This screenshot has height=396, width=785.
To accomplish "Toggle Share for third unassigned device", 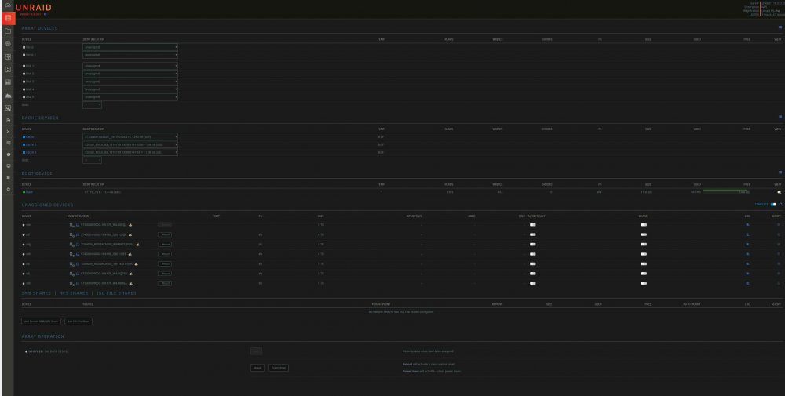I will [644, 245].
